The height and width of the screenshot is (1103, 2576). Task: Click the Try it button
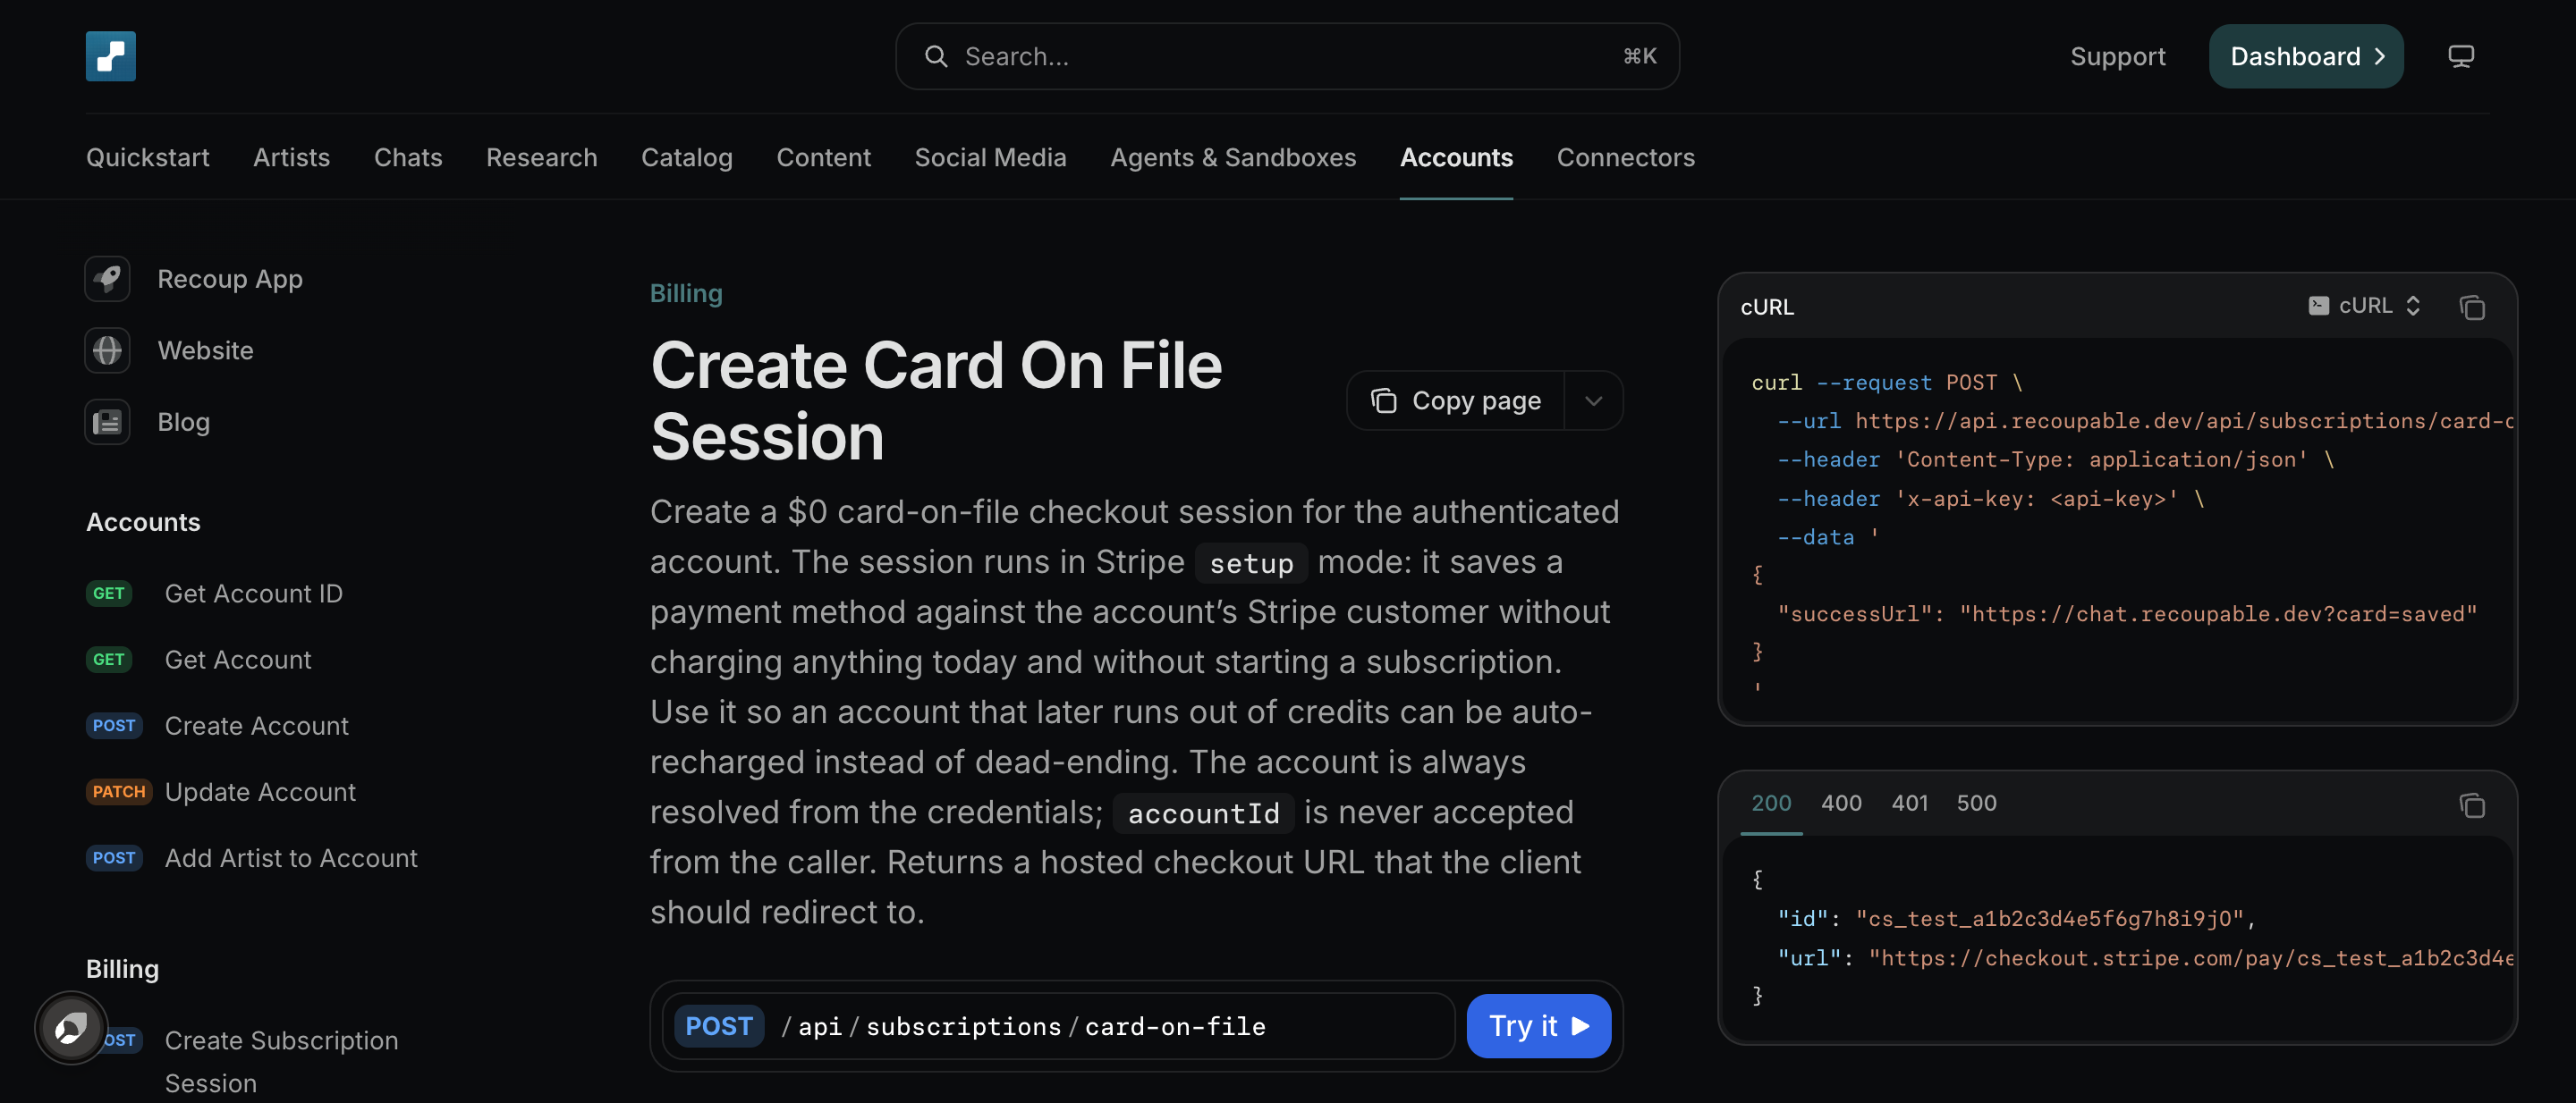tap(1538, 1026)
